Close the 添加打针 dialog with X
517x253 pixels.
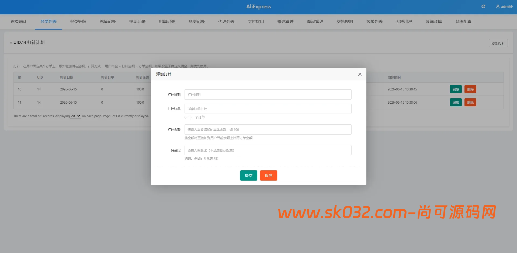pos(360,74)
